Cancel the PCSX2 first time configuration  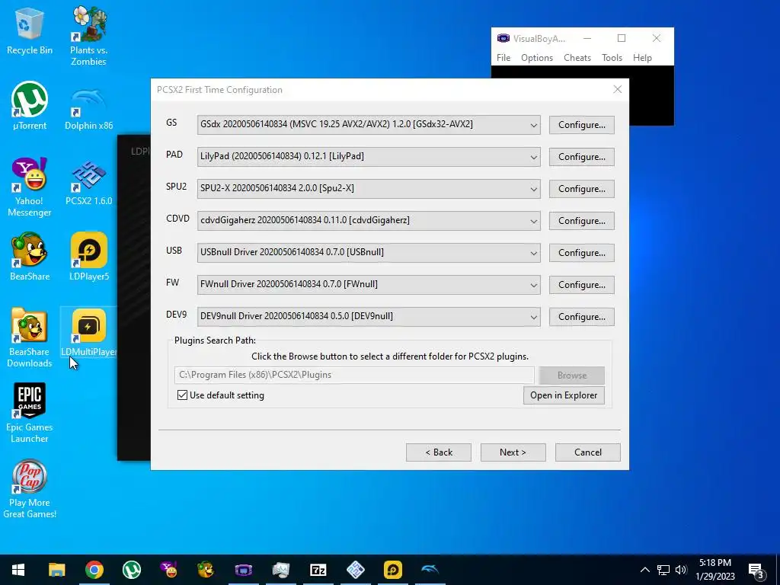[x=587, y=452]
